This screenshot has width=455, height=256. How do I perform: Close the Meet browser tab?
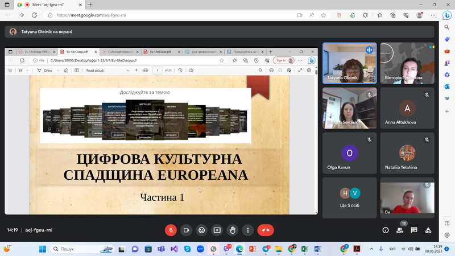click(80, 5)
